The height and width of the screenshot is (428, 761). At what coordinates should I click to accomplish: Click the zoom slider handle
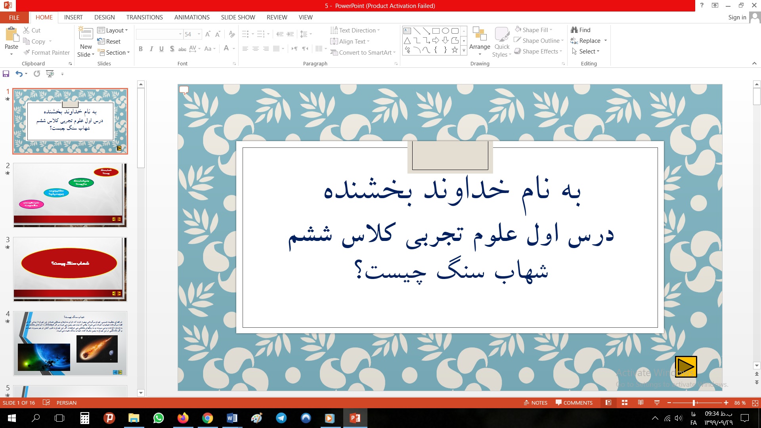coord(694,403)
